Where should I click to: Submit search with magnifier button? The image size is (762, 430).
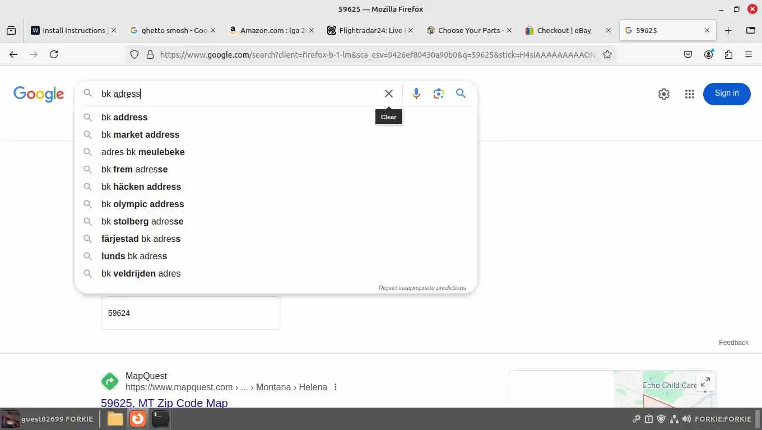pyautogui.click(x=461, y=94)
